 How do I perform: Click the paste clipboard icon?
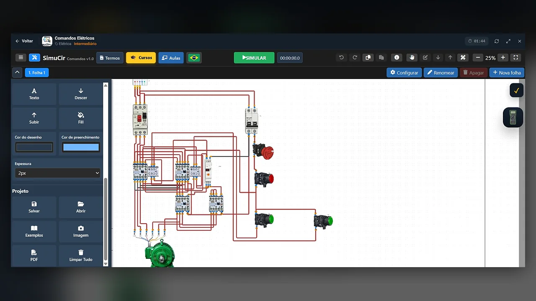pos(381,58)
